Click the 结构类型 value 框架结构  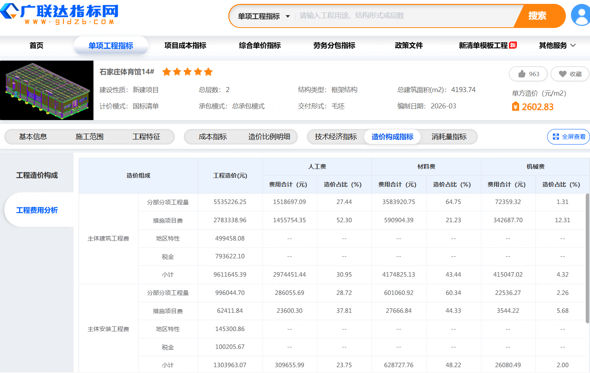pyautogui.click(x=344, y=90)
